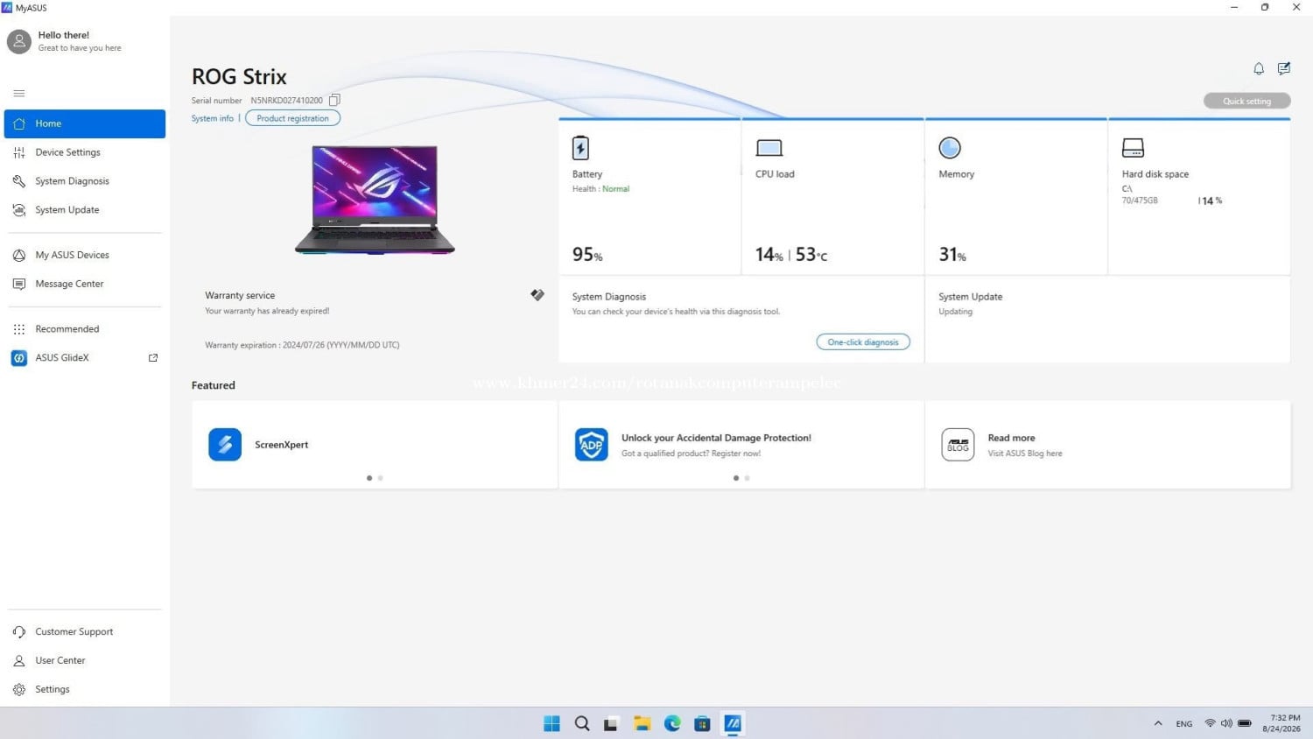Click the ASUS Blog icon

point(958,445)
